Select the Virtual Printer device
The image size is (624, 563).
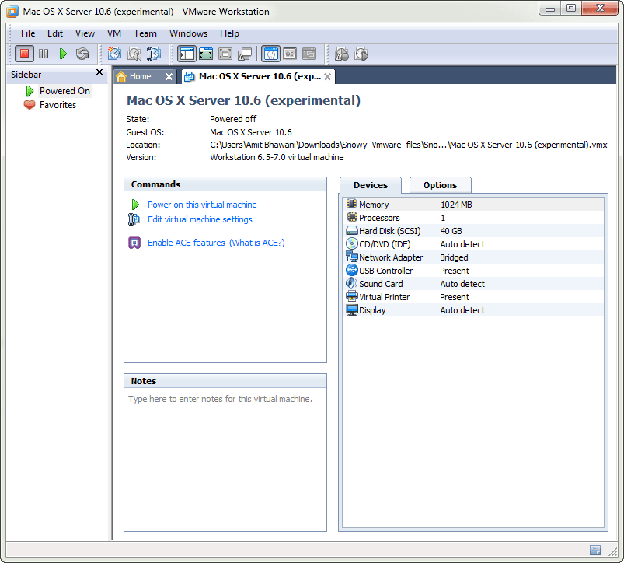[x=472, y=297]
